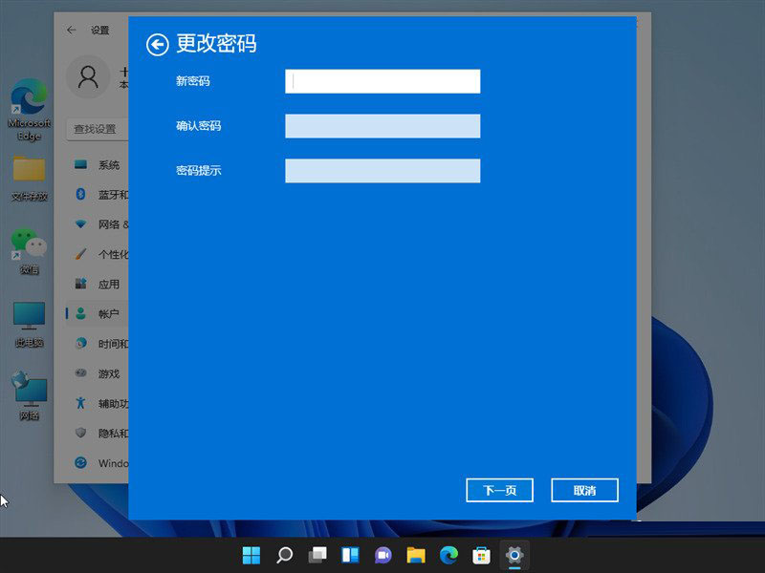The image size is (765, 573).
Task: Click the 下一页 button
Action: 499,490
